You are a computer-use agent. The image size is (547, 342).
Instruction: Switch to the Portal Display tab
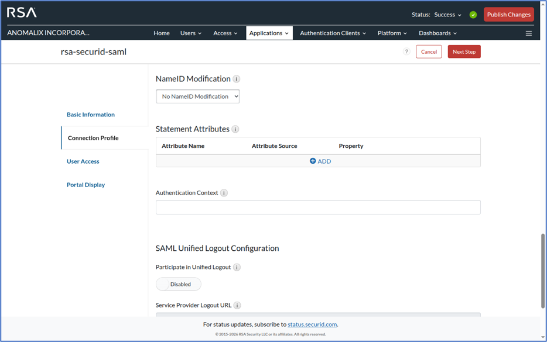click(86, 185)
